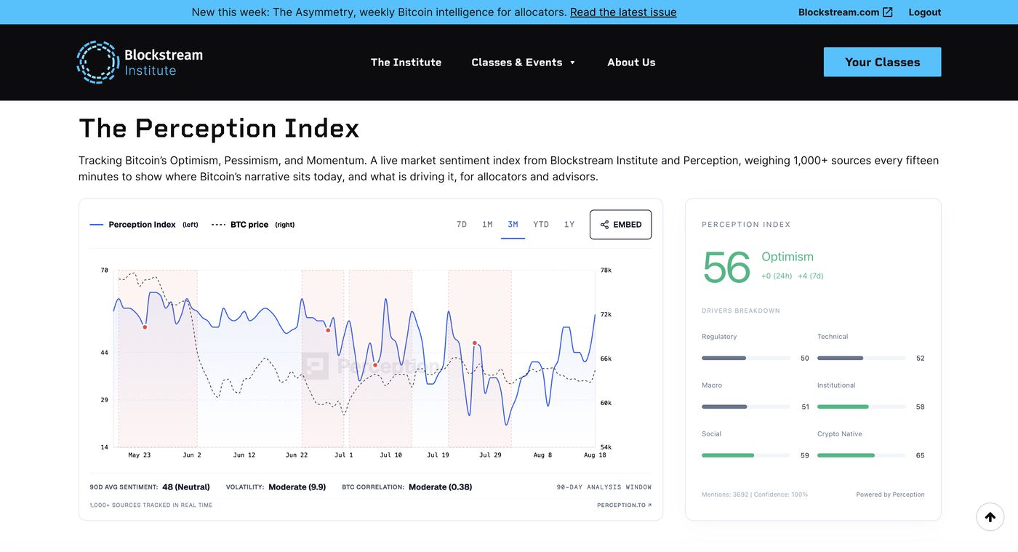Click the Technical driver progress bar
Screen dimensions: 1018x552
[x=861, y=358]
